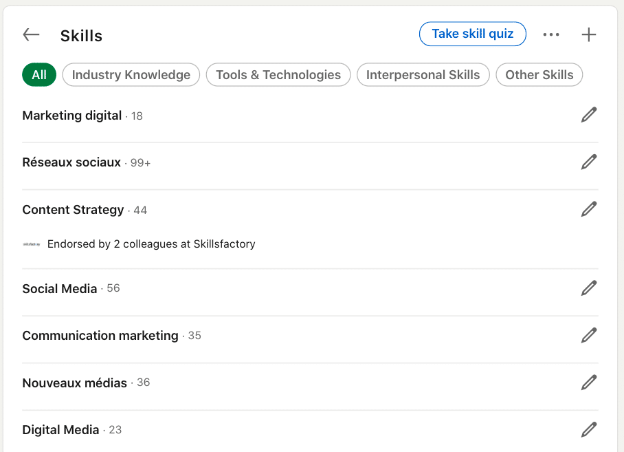This screenshot has width=624, height=452.
Task: Edit the Marketing digital skill
Action: 589,115
